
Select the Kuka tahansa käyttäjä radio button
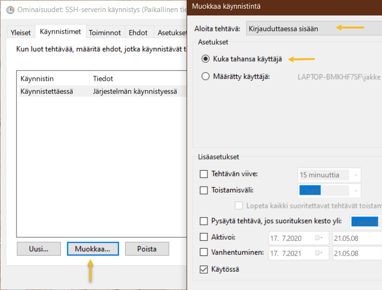coord(206,59)
